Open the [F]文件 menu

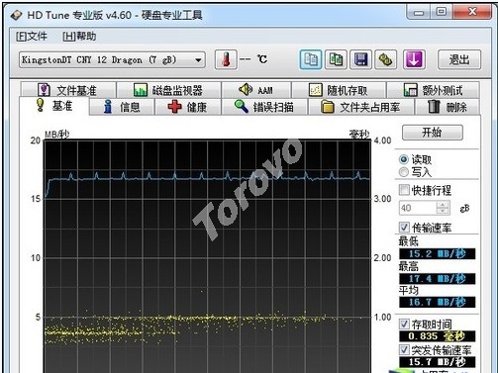(x=32, y=36)
